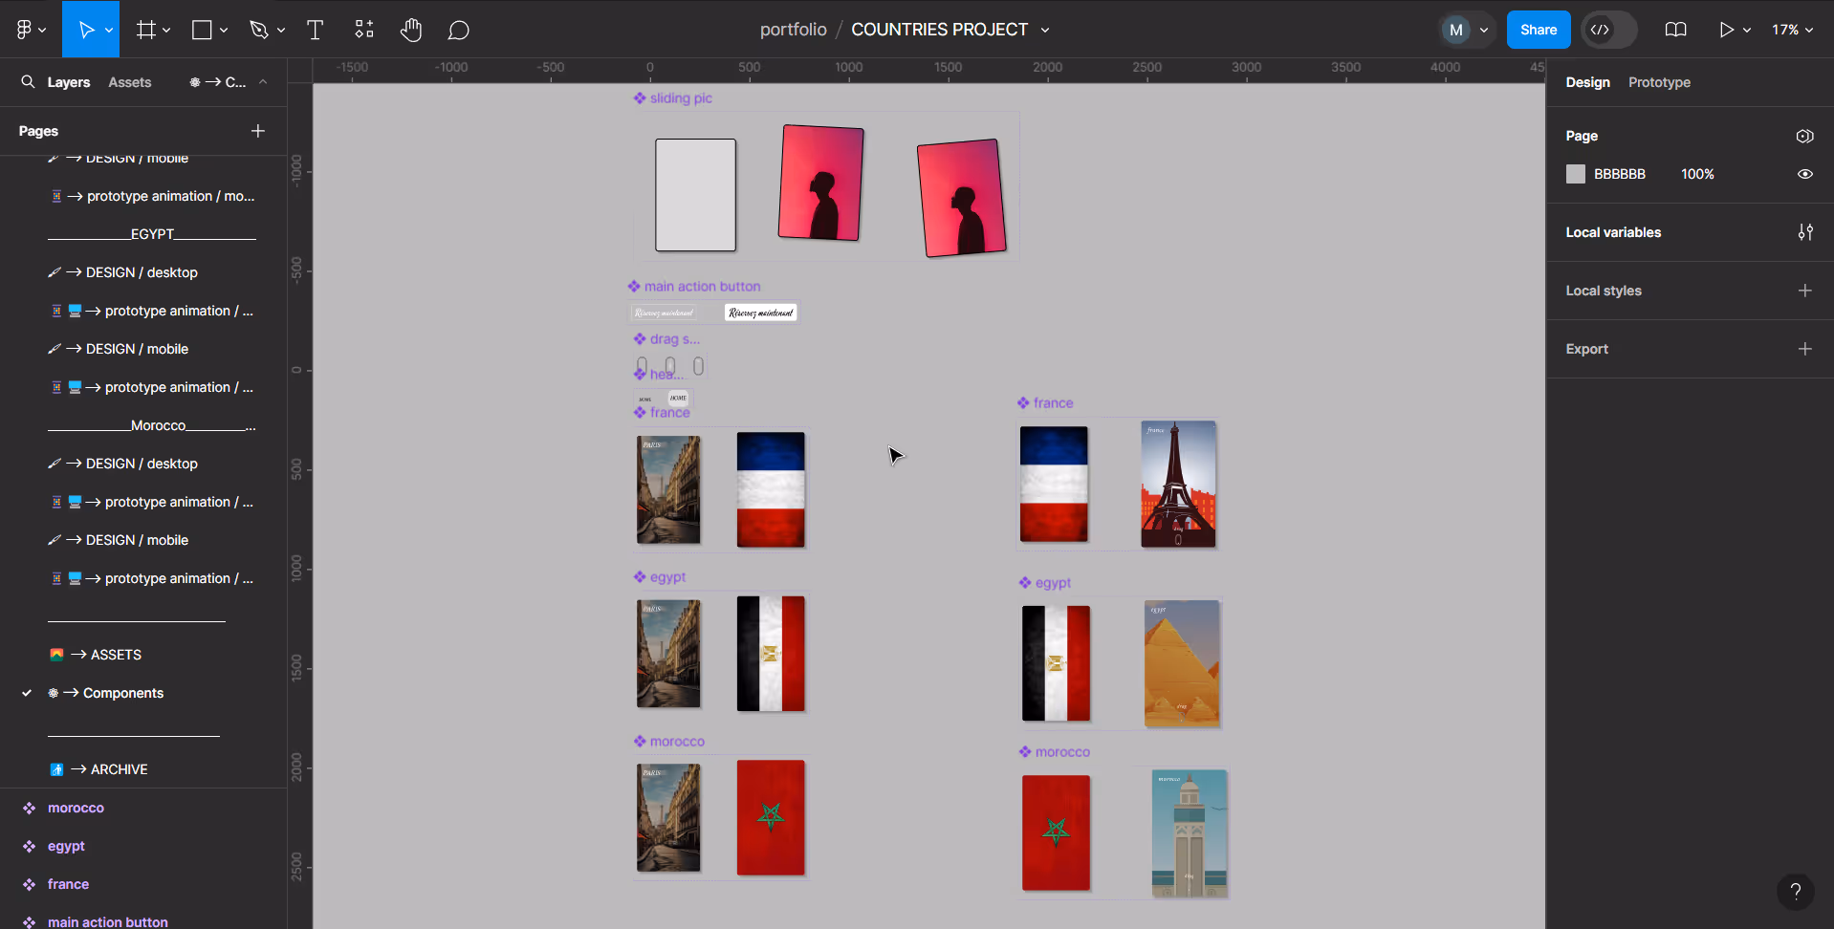Viewport: 1834px width, 929px height.
Task: Open the Figma main menu
Action: tap(31, 30)
